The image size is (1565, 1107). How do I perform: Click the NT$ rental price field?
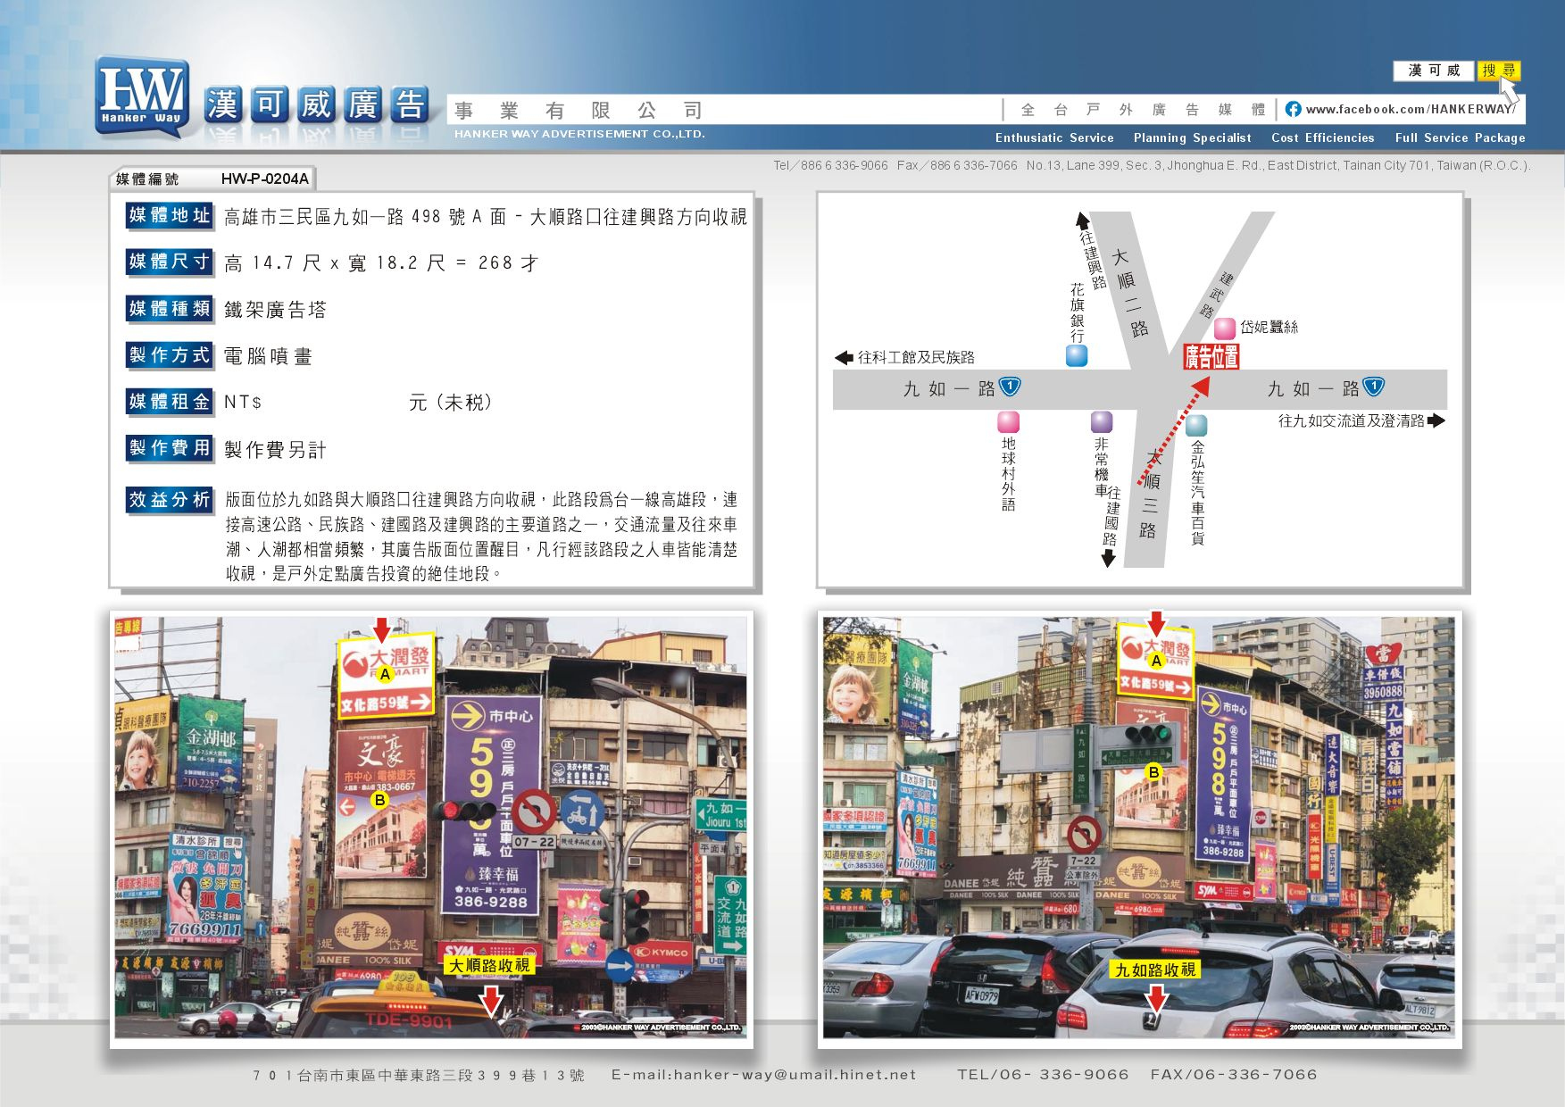357,403
